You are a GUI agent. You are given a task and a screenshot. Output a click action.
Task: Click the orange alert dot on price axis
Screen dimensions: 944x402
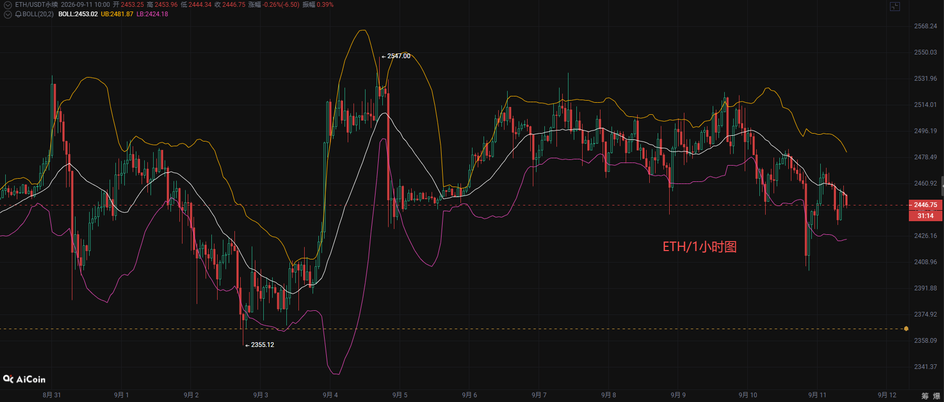tap(906, 329)
